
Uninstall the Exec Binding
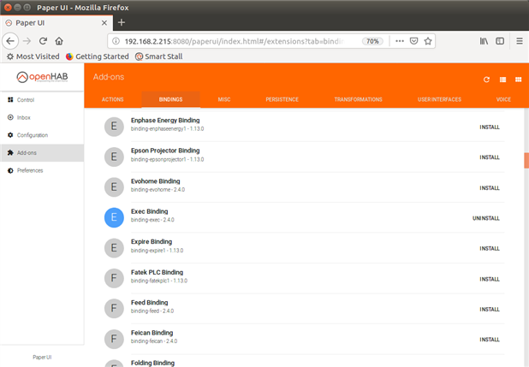[x=485, y=218]
